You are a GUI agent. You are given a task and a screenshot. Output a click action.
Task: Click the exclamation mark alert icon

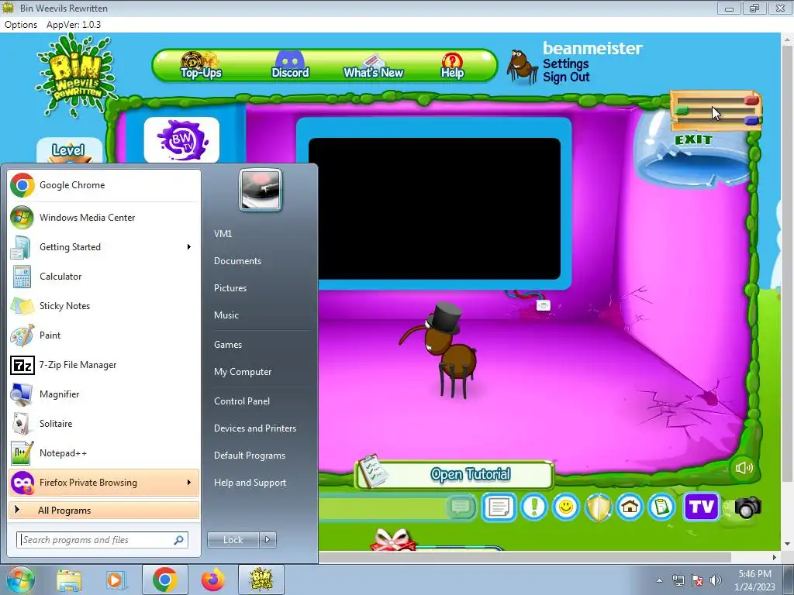tap(533, 507)
